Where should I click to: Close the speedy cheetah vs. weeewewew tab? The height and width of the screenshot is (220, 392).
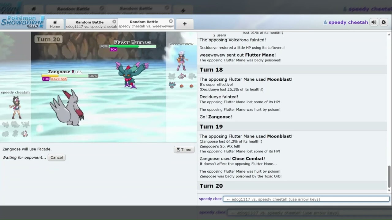tap(171, 21)
